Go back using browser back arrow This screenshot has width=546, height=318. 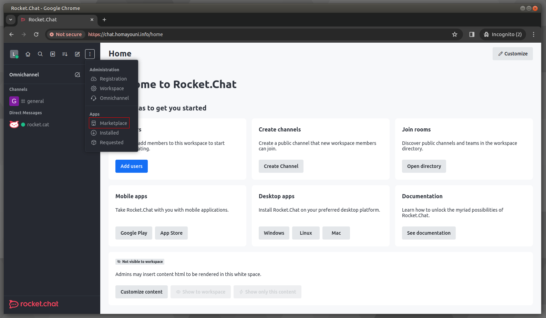(x=11, y=34)
